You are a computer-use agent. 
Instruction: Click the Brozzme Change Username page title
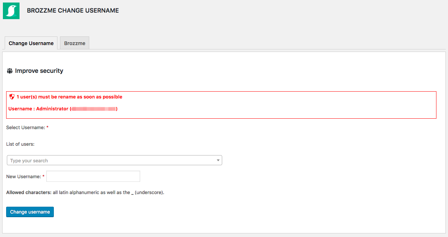pyautogui.click(x=73, y=10)
